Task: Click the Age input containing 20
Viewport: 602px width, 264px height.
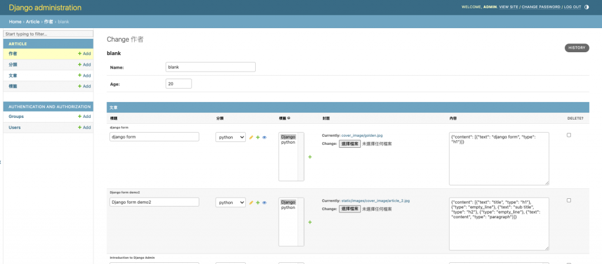Action: [x=179, y=83]
